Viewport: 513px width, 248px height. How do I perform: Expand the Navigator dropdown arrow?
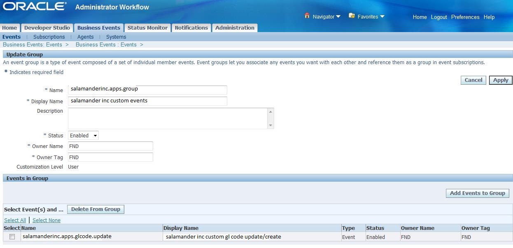click(338, 17)
